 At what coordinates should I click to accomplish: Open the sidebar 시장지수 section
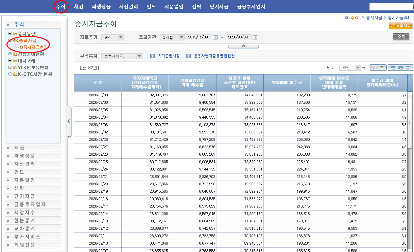click(x=33, y=213)
